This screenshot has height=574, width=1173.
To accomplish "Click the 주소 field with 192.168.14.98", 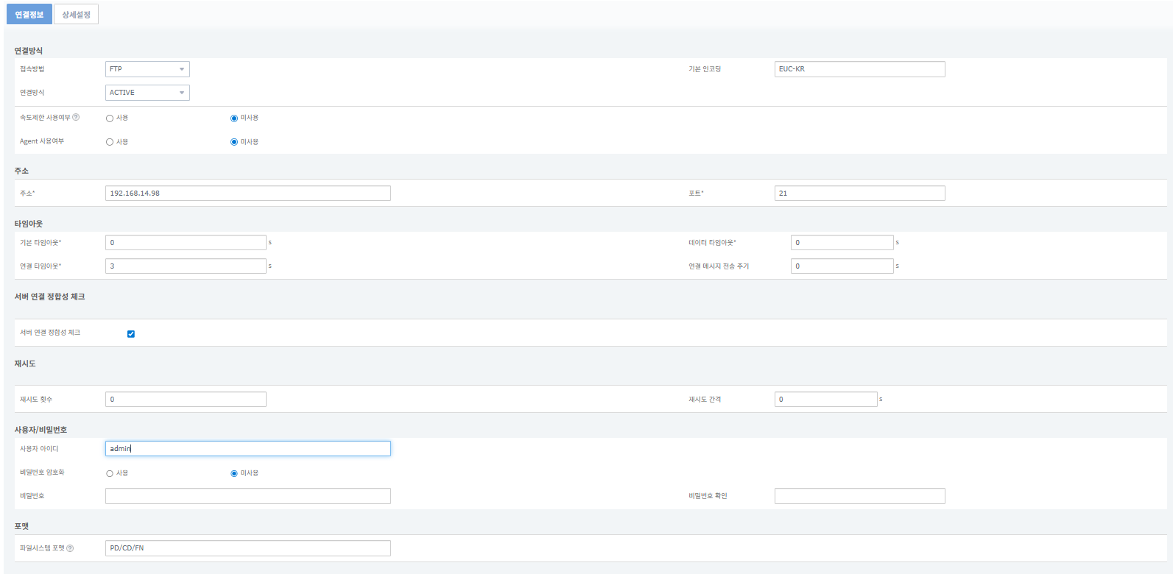I will click(247, 194).
